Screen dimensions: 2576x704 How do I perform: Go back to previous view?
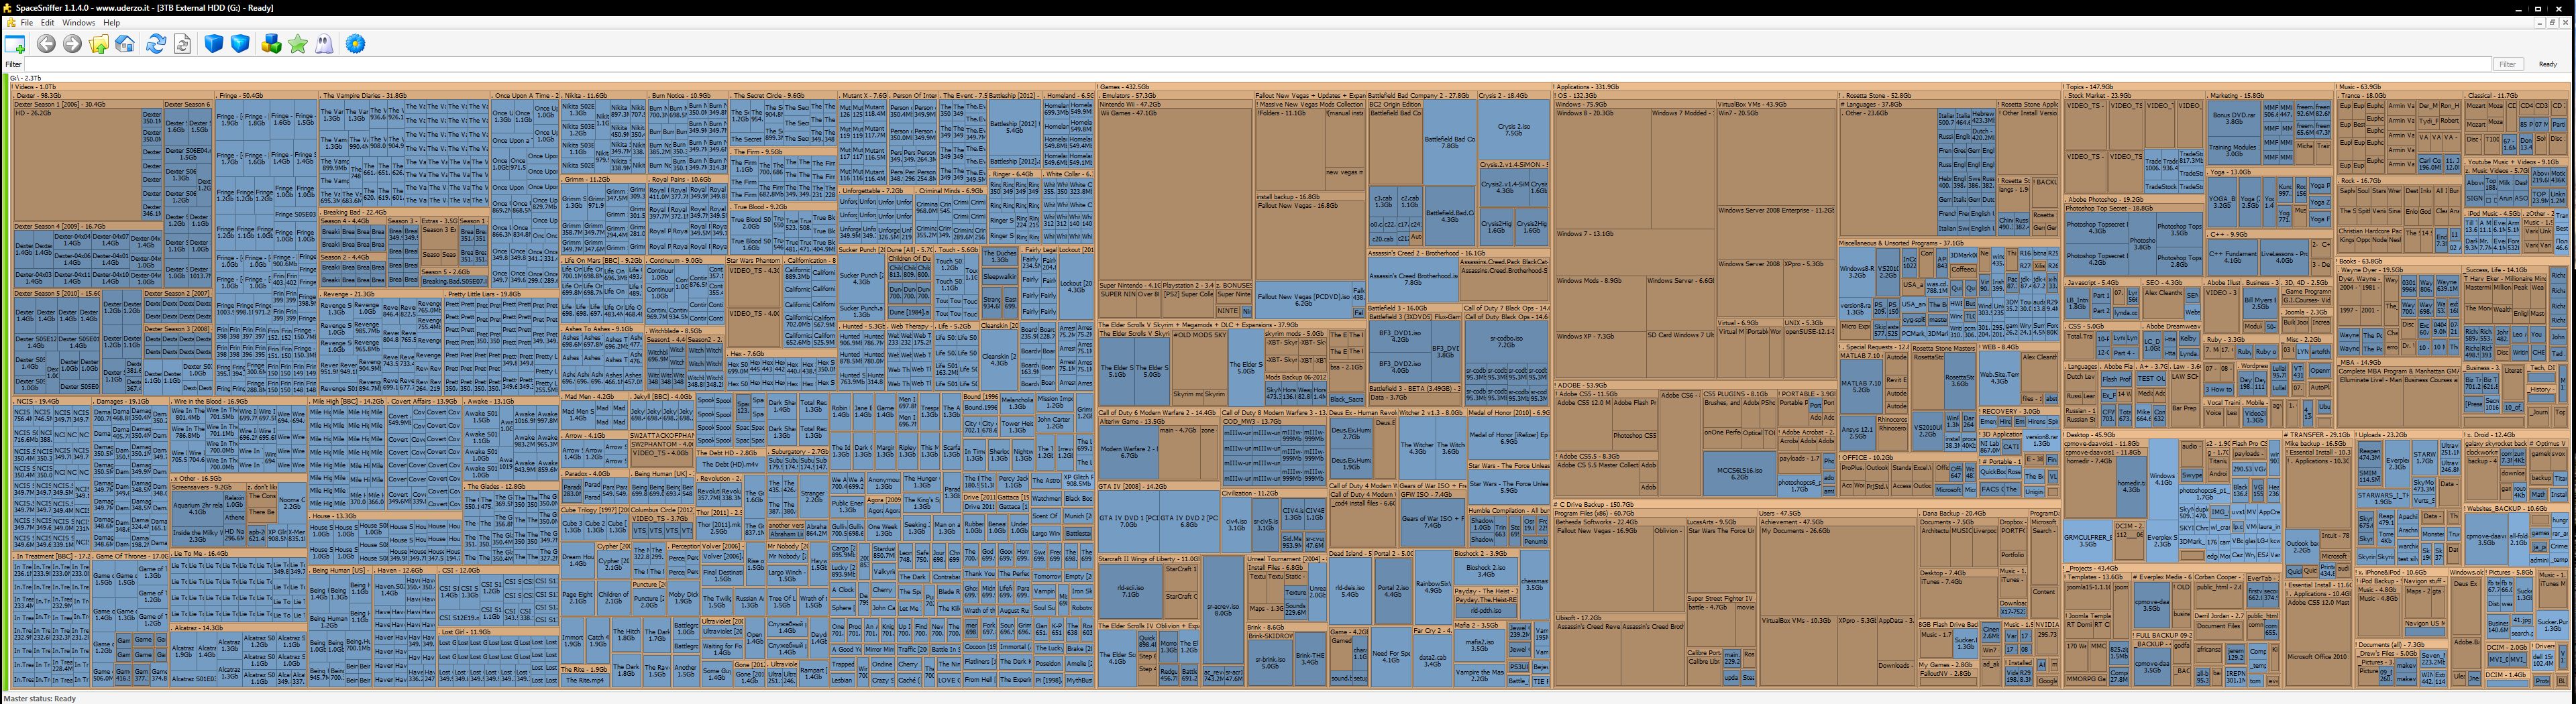(x=46, y=44)
